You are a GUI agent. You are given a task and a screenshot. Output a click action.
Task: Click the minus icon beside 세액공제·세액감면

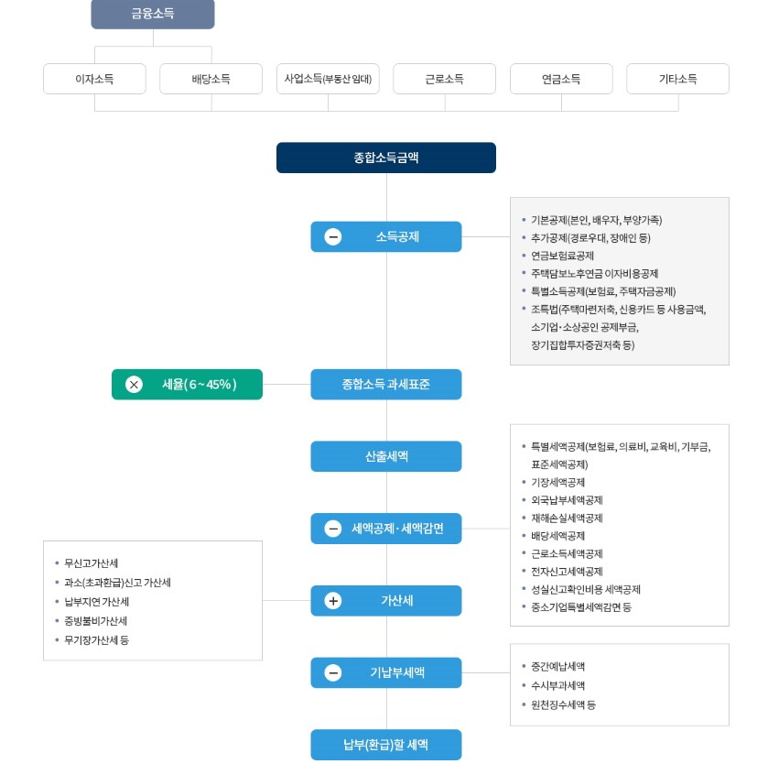pos(333,529)
